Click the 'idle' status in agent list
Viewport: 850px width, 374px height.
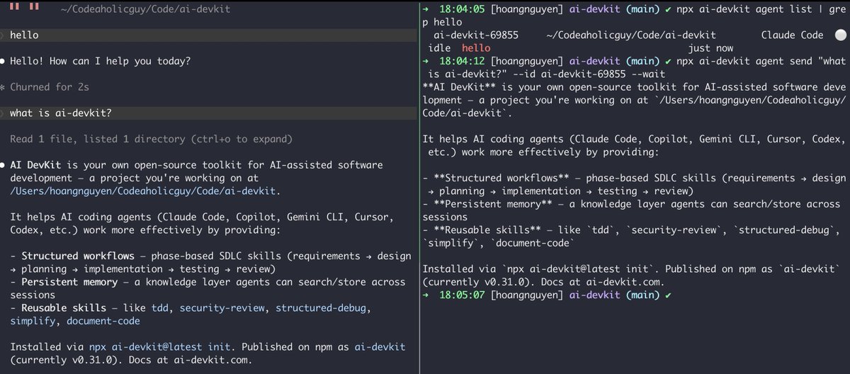(439, 48)
